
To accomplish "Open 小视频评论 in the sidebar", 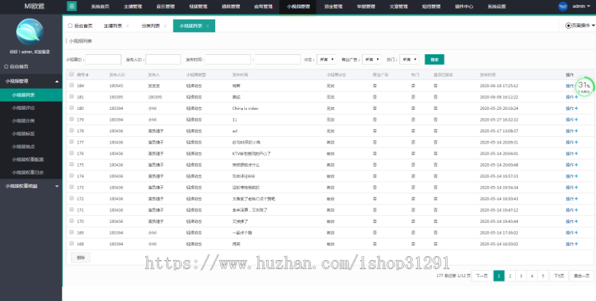I will pyautogui.click(x=31, y=108).
